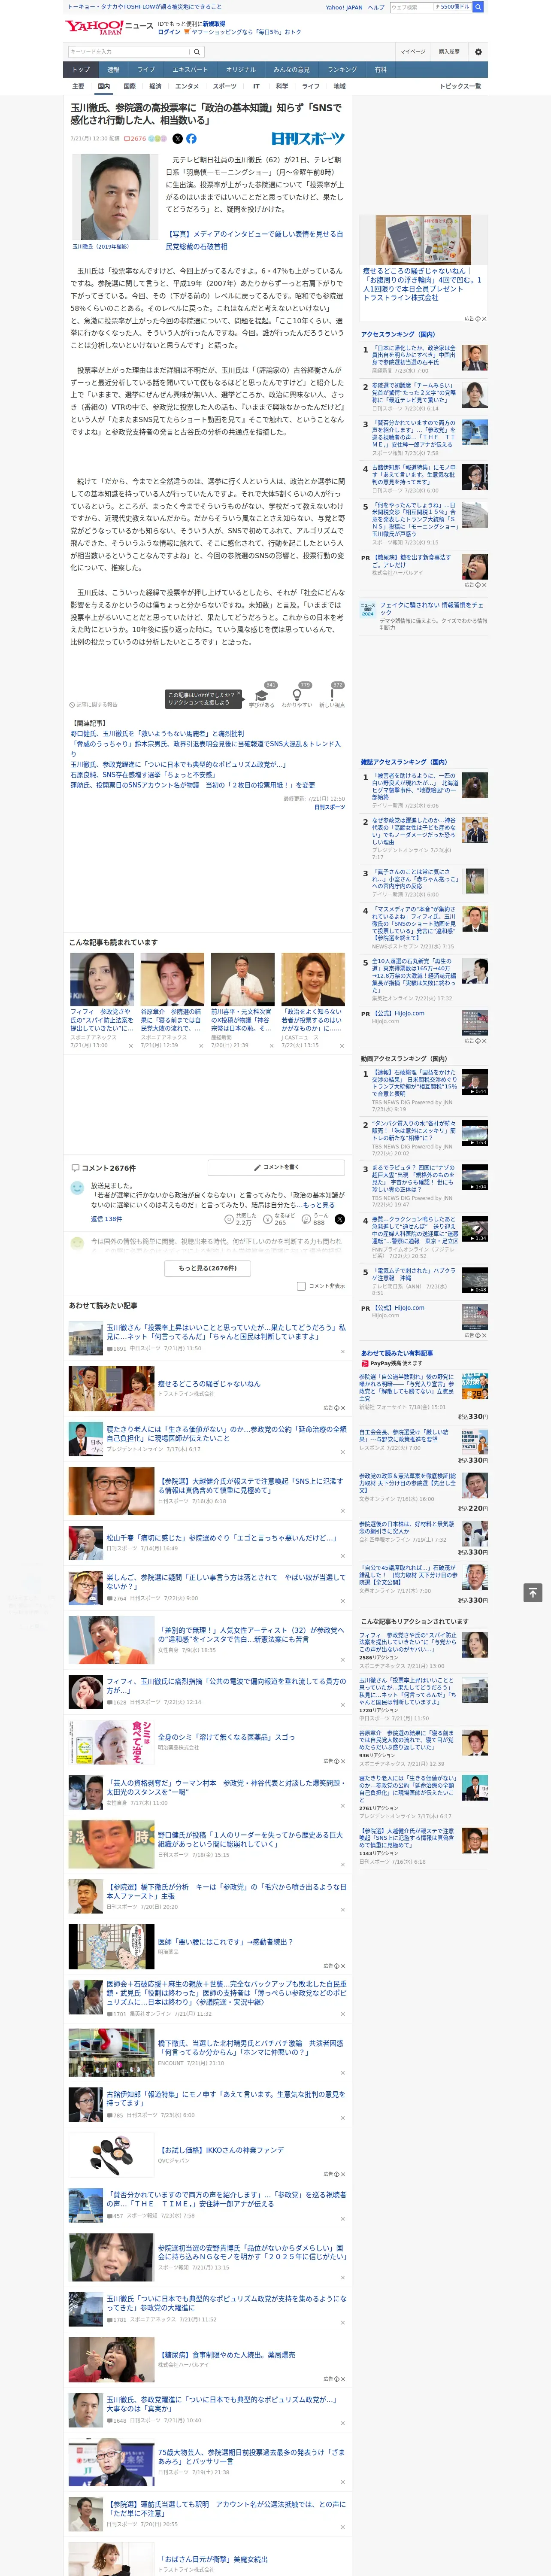Open the 返信 138件 replies link
The width and height of the screenshot is (551, 2576).
click(x=106, y=1219)
